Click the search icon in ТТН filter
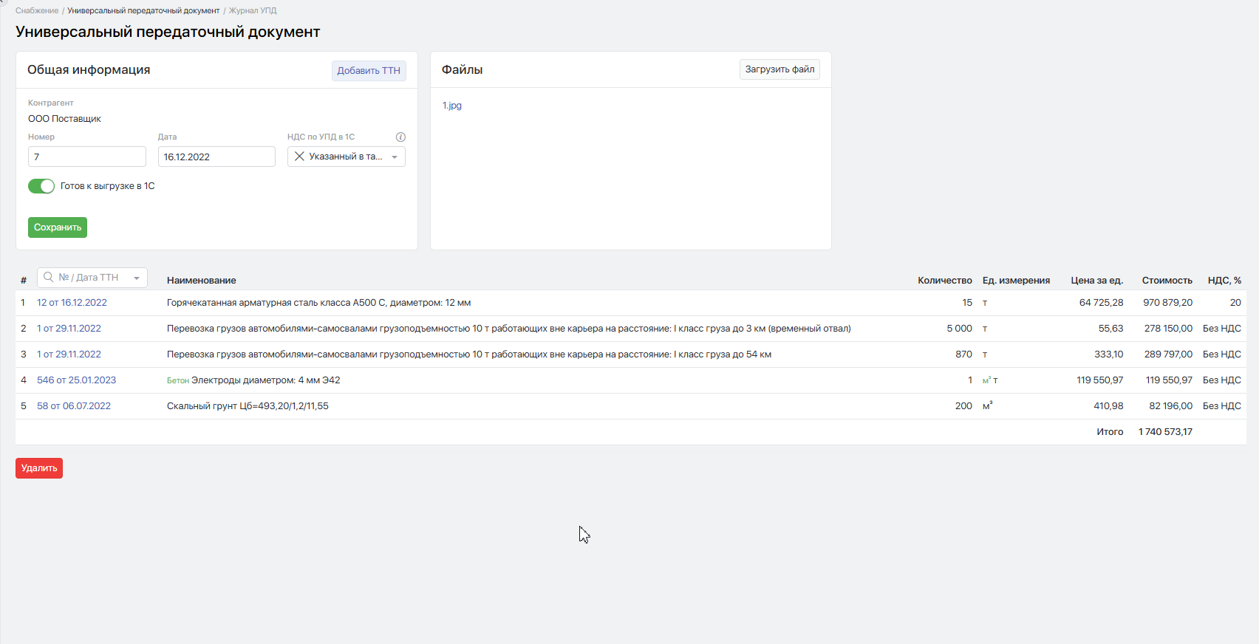Viewport: 1259px width, 644px height. (x=49, y=277)
